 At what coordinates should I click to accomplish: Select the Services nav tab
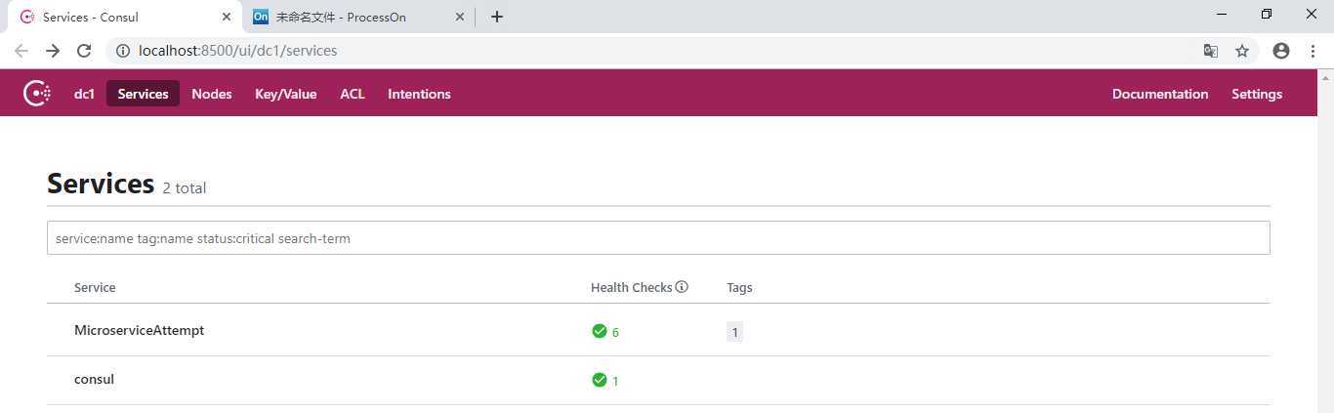click(143, 94)
